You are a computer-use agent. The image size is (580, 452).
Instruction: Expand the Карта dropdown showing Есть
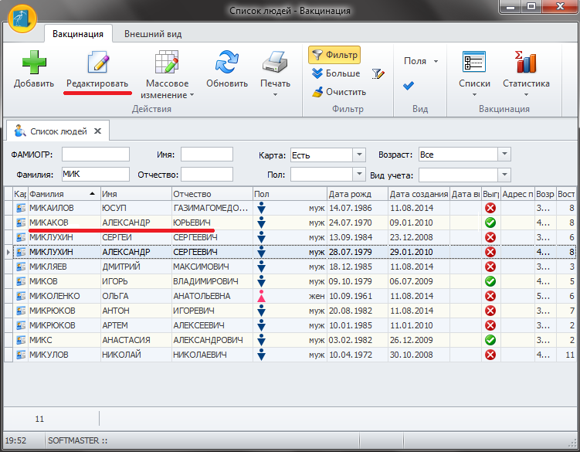tap(358, 155)
